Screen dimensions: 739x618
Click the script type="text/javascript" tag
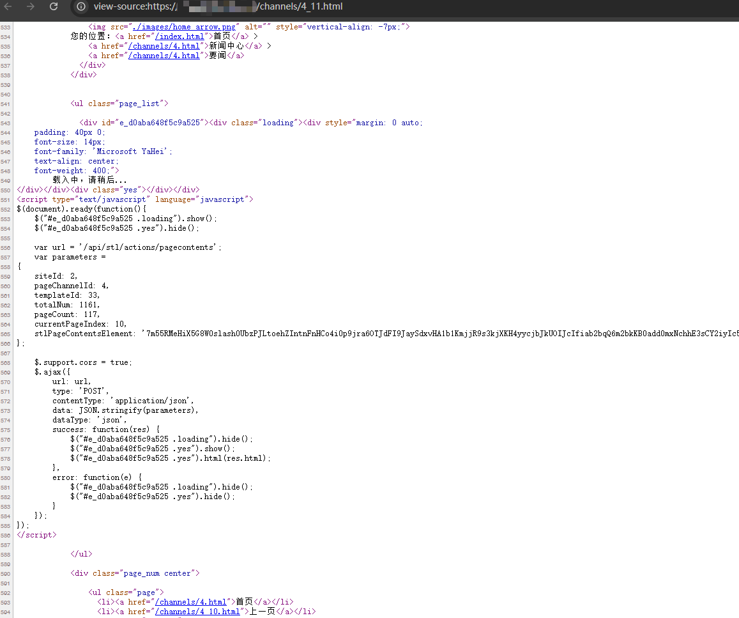pyautogui.click(x=135, y=199)
